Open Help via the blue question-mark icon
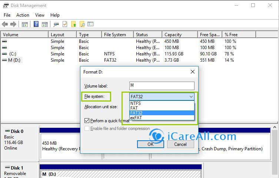 point(36,24)
